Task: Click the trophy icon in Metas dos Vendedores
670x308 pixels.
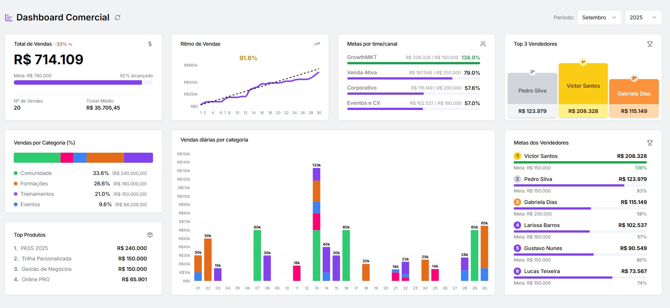Action: 650,143
